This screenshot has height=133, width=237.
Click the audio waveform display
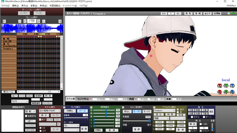pos(32,28)
